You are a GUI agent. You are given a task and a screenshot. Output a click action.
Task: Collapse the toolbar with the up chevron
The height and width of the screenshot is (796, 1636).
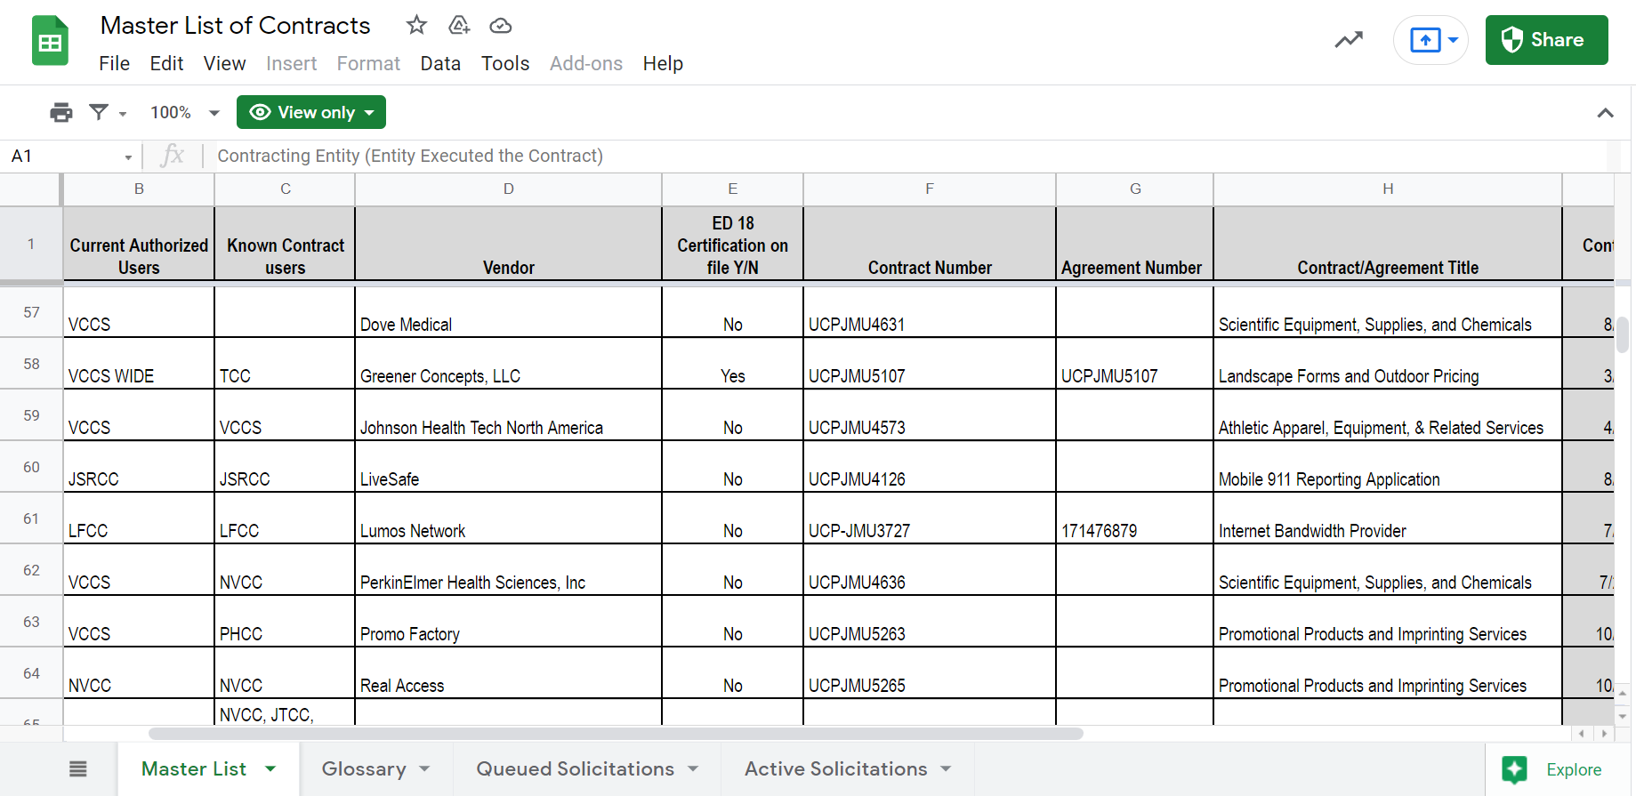tap(1605, 113)
